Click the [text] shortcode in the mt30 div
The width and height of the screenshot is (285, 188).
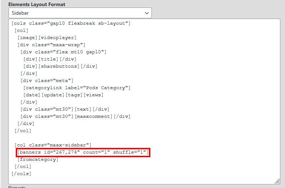click(x=83, y=109)
